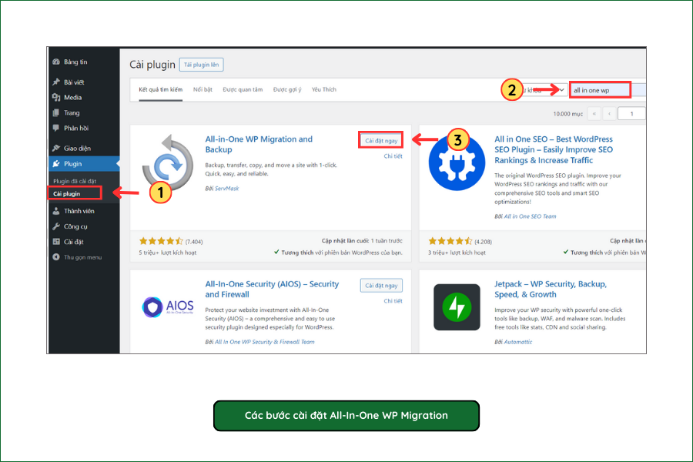Click the Jetpack plugin logo

457,306
